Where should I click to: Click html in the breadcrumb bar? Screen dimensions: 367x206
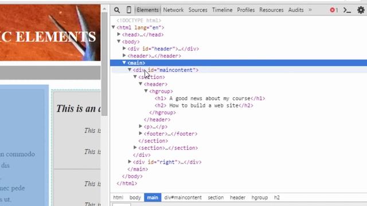tap(118, 197)
